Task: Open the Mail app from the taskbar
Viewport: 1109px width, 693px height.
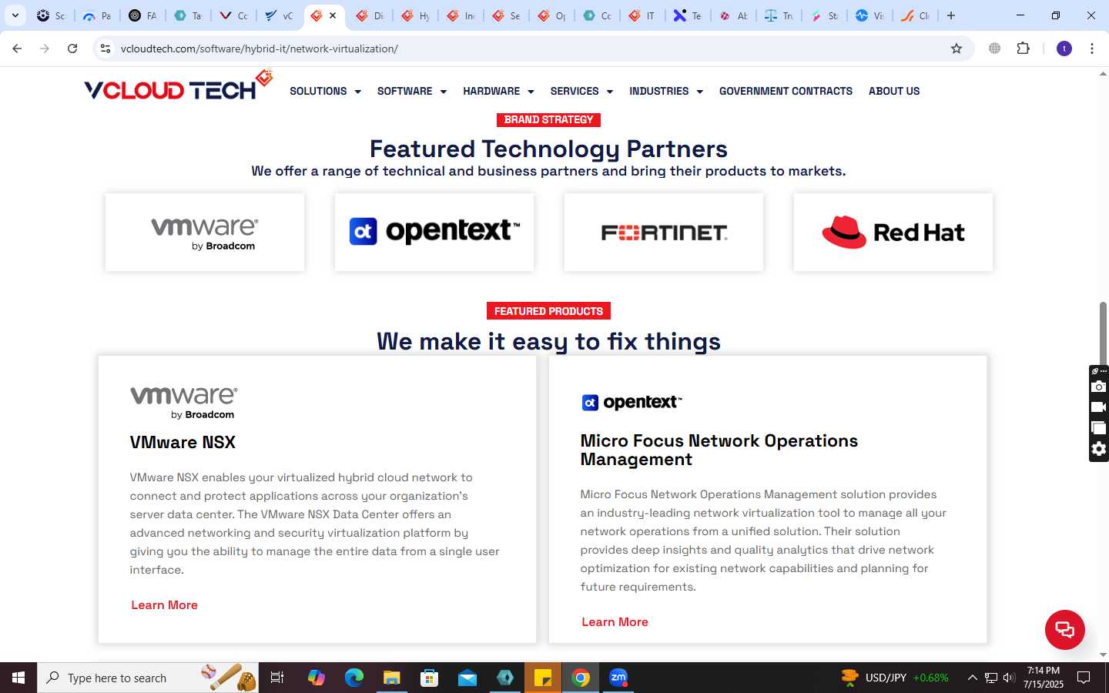Action: [x=467, y=678]
